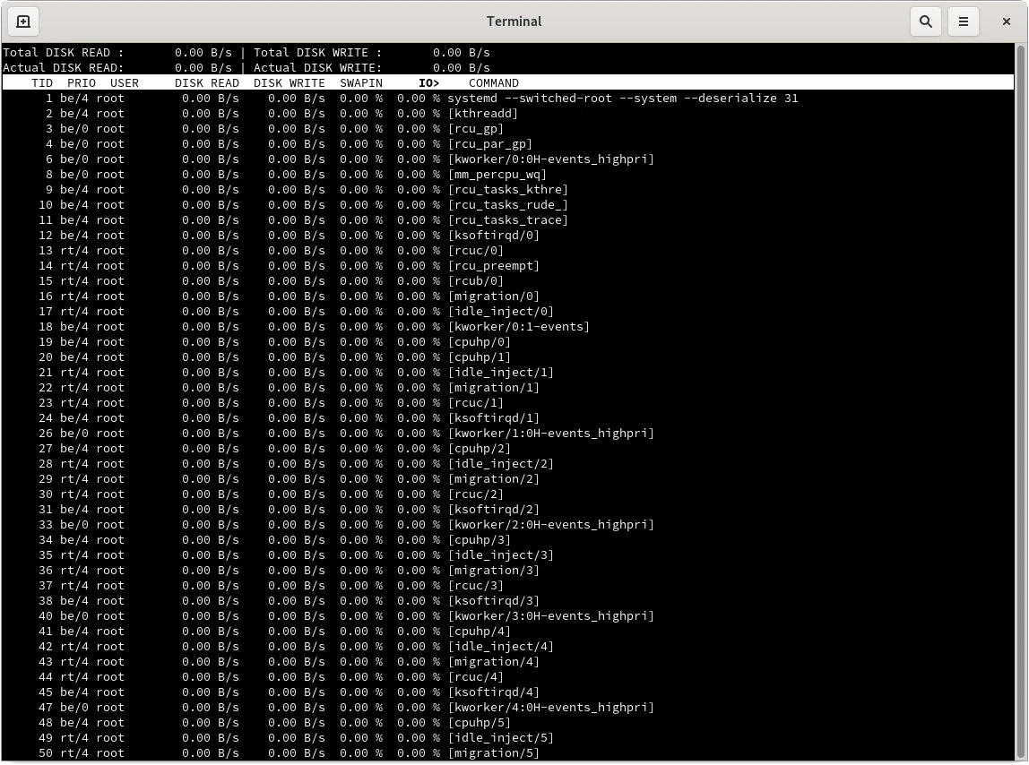The width and height of the screenshot is (1029, 765).
Task: Click the IO> sort column header
Action: [x=428, y=83]
